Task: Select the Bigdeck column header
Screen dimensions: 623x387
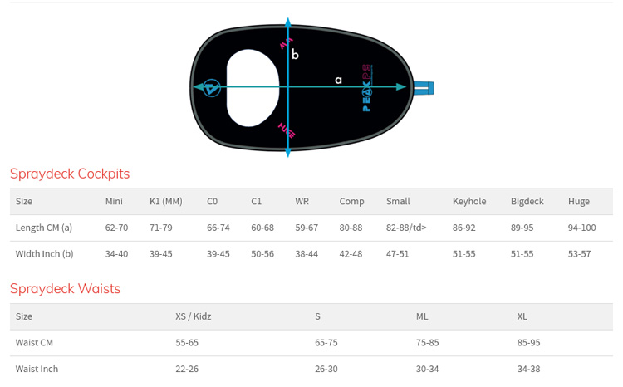Action: pos(527,202)
